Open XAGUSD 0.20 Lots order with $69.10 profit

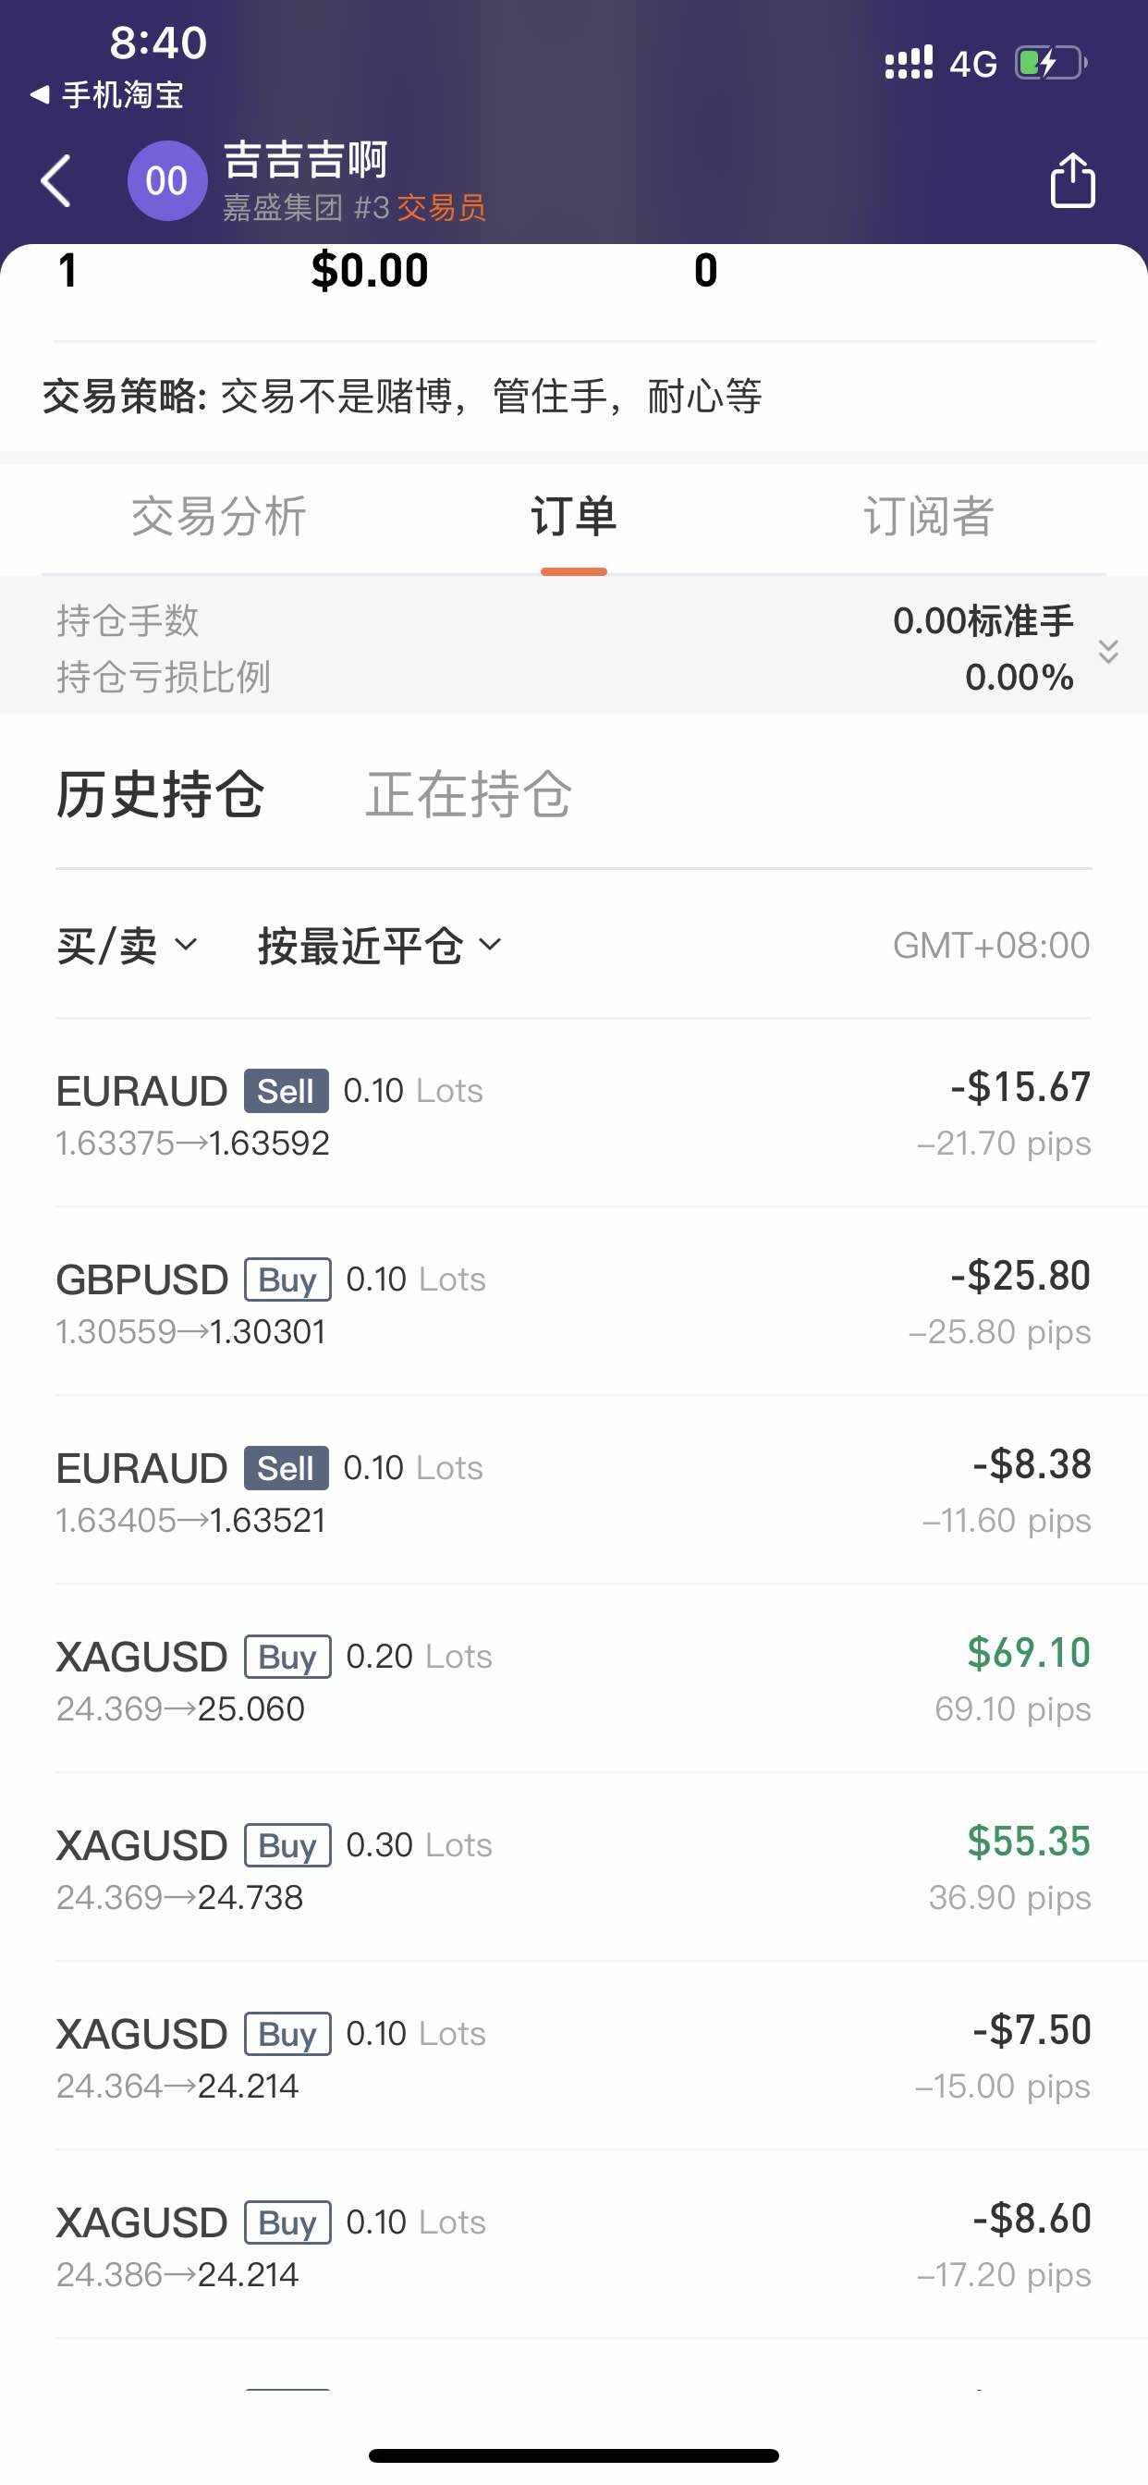coord(573,1681)
